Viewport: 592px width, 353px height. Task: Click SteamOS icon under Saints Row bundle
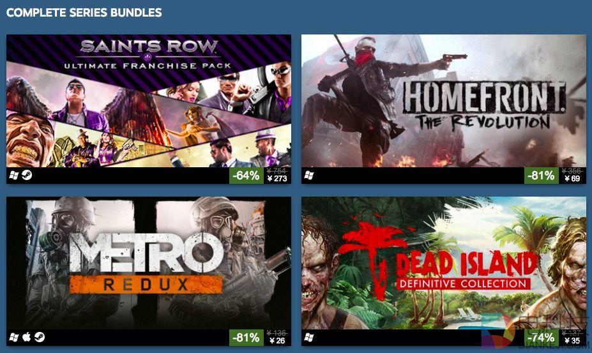[x=27, y=175]
